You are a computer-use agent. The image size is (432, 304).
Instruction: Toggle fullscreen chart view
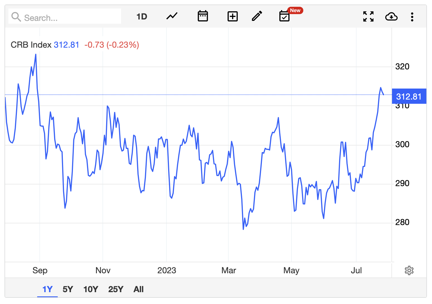pyautogui.click(x=368, y=17)
